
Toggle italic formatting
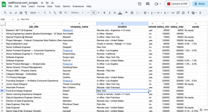coord(109,13)
